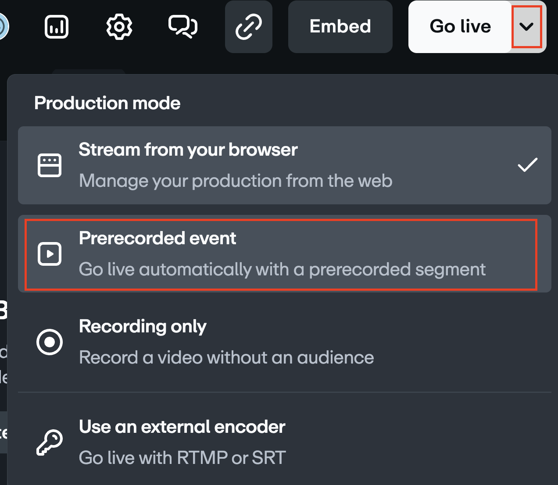The height and width of the screenshot is (485, 558).
Task: Click the play icon beside Prerecorded event
Action: click(50, 253)
